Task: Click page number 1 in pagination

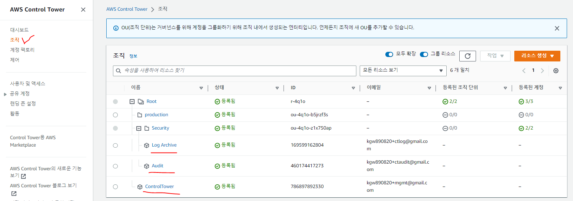Action: coord(533,70)
